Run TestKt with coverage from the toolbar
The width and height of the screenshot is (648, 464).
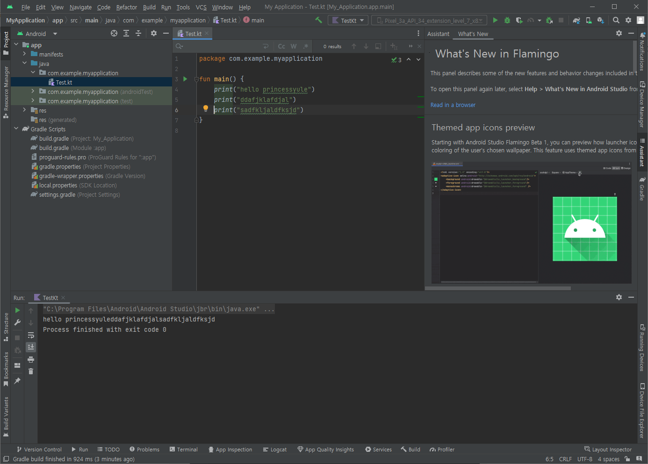[519, 20]
